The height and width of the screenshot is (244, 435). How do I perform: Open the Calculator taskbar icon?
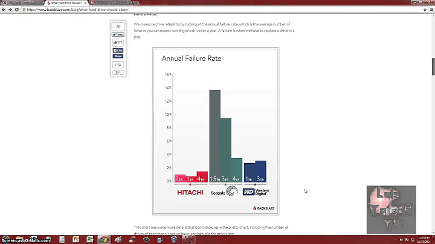click(62, 240)
